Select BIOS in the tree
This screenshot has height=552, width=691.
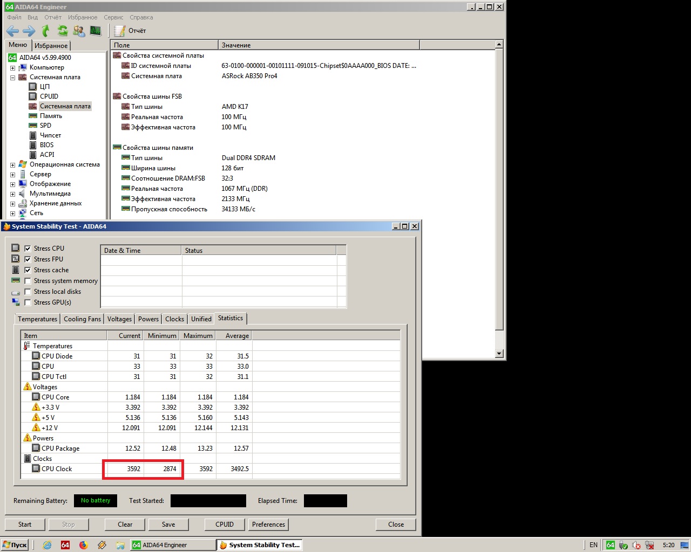(46, 145)
